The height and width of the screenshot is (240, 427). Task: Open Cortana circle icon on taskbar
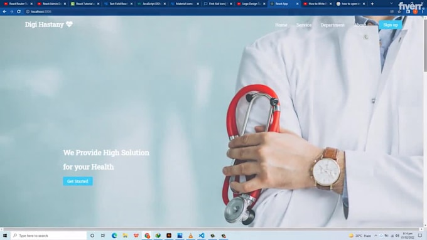point(92,236)
